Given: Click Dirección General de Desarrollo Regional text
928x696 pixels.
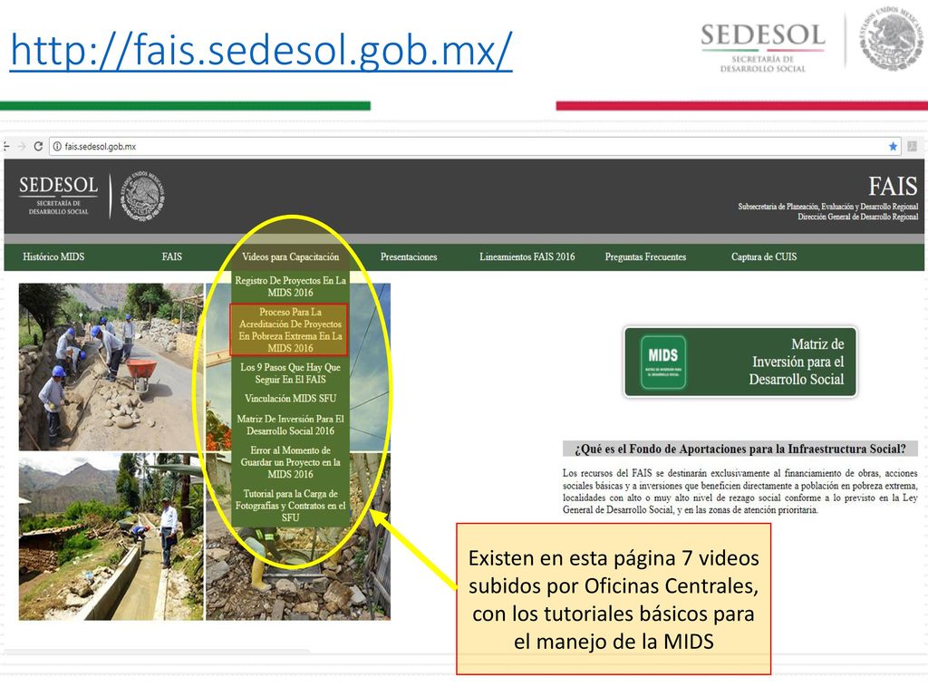Looking at the screenshot, I should pyautogui.click(x=857, y=217).
